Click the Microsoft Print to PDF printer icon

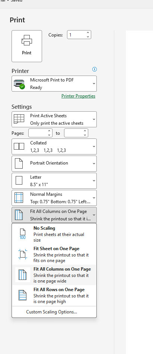pyautogui.click(x=19, y=84)
